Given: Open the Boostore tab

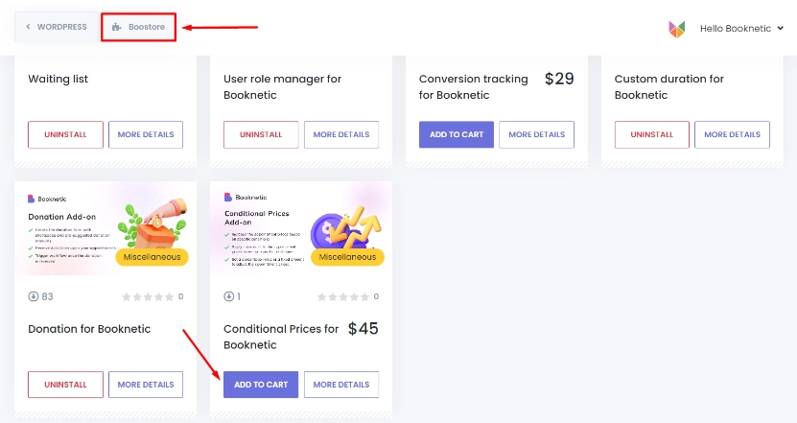Looking at the screenshot, I should (138, 27).
